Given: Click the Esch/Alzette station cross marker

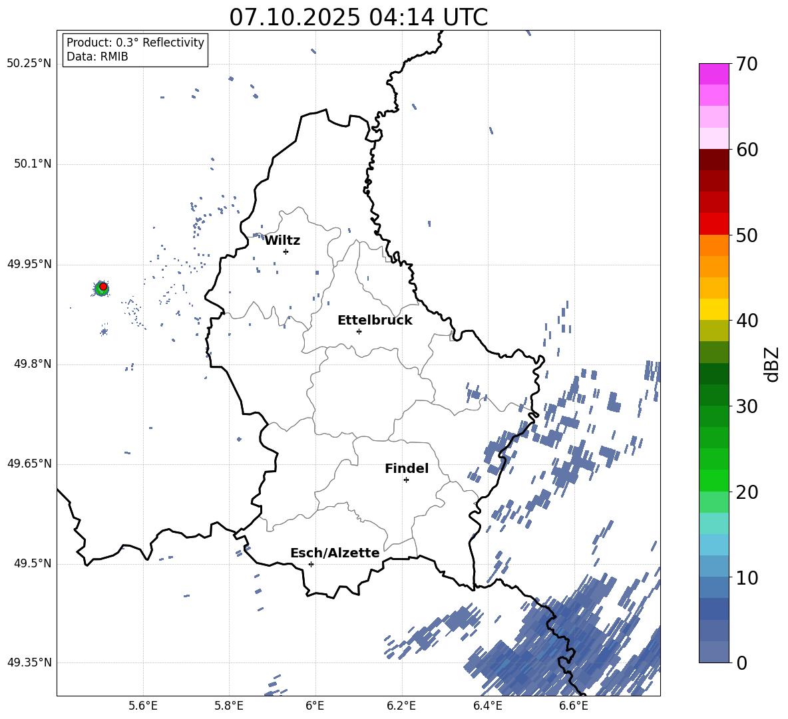Looking at the screenshot, I should (x=311, y=564).
